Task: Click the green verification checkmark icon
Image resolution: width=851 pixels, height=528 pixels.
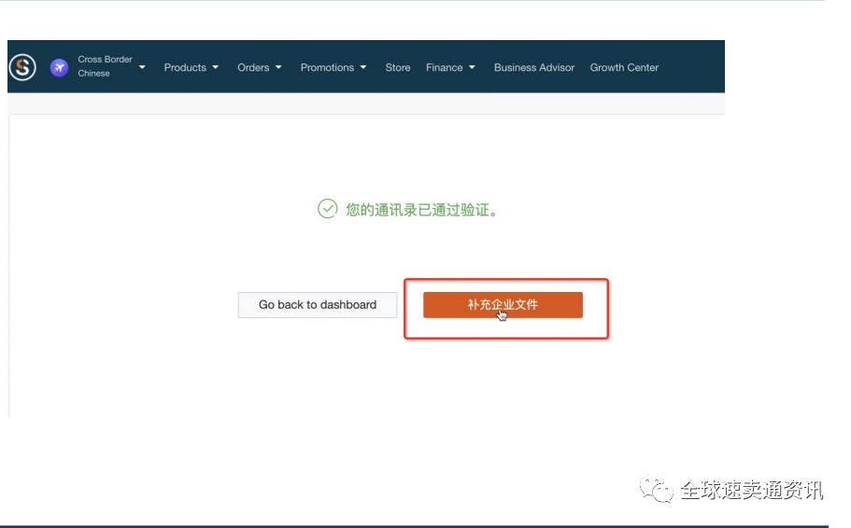Action: [x=327, y=209]
